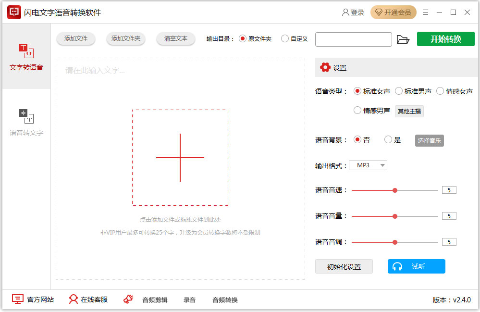Screen dimensions: 480x312
Task: Open the output folder browse icon
Action: 403,39
